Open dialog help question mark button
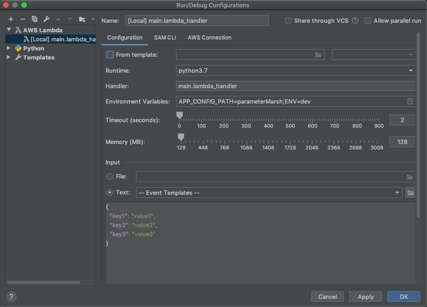The width and height of the screenshot is (427, 307). pyautogui.click(x=11, y=297)
